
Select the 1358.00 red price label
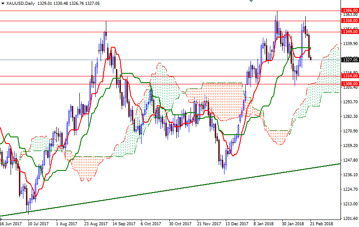tap(349, 20)
